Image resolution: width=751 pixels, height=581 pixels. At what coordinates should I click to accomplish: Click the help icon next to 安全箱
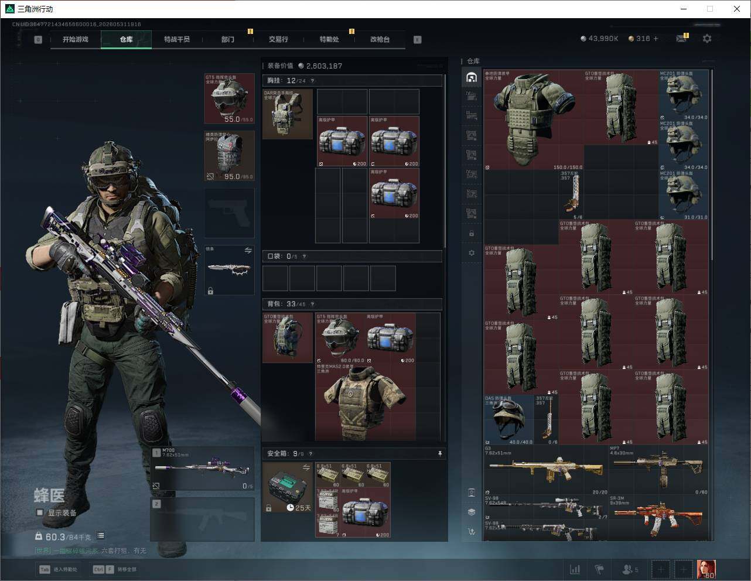click(x=310, y=453)
